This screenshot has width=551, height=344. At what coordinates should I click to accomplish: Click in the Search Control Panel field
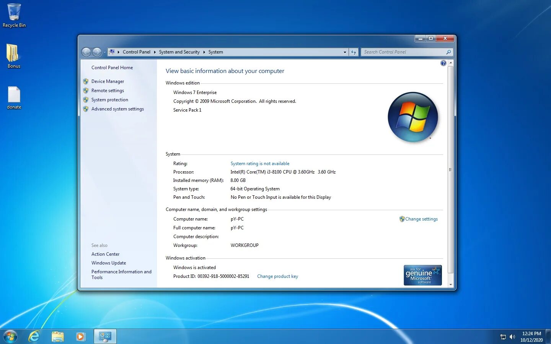403,52
